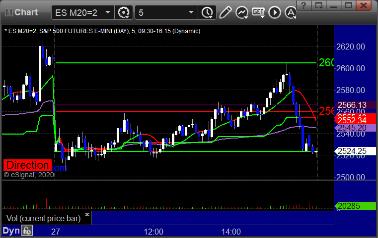This screenshot has height=238, width=378.
Task: Expand the ES M20=2 symbol dropdown
Action: coord(108,12)
